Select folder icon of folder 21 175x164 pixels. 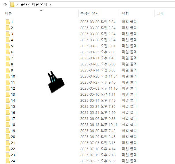pyautogui.click(x=8, y=143)
